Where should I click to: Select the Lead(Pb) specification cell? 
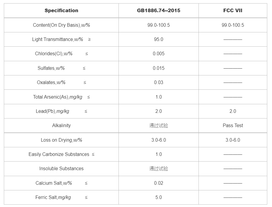(x=61, y=111)
